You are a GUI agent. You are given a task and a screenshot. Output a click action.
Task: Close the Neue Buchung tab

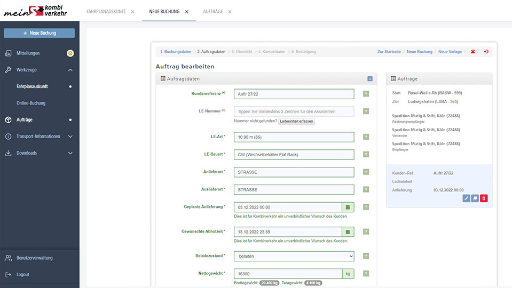(187, 12)
